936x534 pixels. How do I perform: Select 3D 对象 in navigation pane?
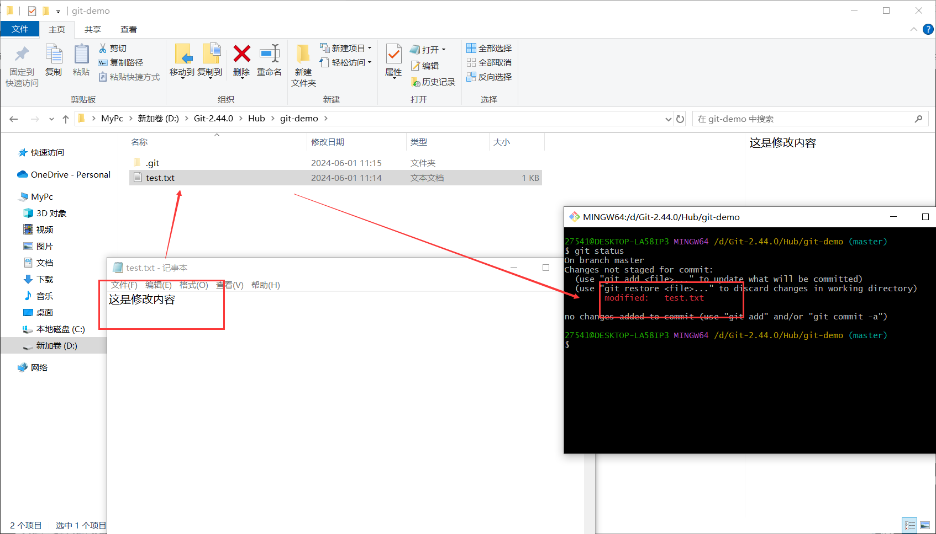click(x=45, y=213)
